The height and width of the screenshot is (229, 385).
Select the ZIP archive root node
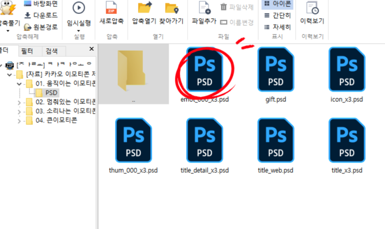point(49,65)
